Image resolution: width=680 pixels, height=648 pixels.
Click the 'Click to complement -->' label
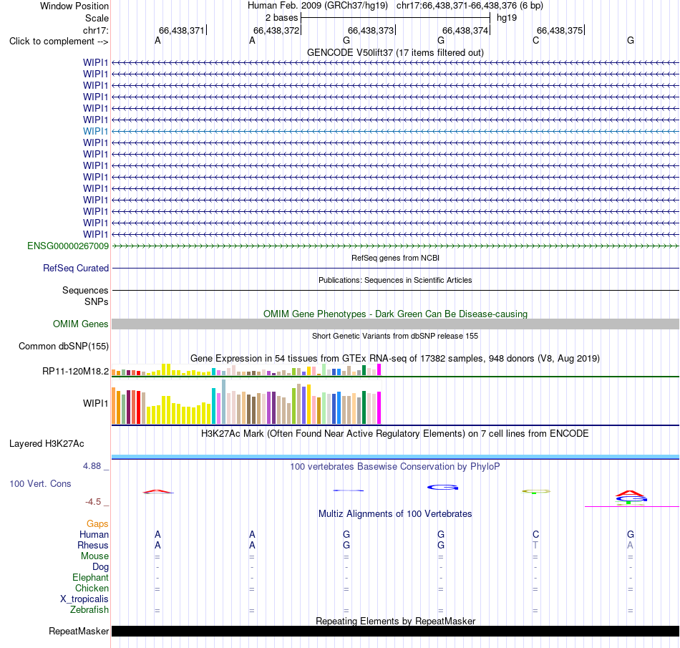pyautogui.click(x=59, y=42)
